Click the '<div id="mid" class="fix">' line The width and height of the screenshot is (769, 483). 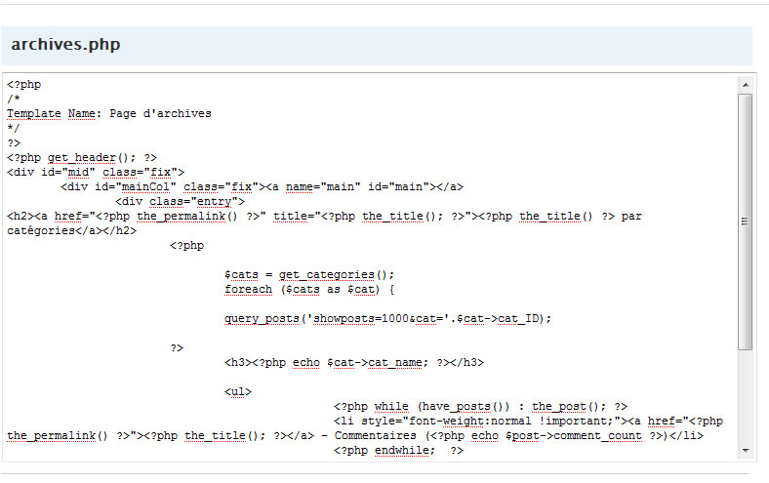pos(96,173)
